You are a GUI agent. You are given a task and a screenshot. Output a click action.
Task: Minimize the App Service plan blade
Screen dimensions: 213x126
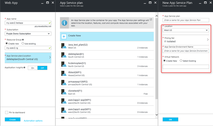coord(145,3)
